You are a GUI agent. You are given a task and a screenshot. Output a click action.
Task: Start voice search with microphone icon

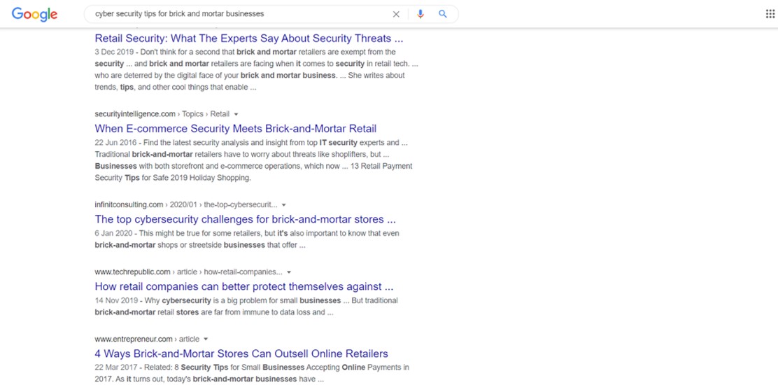(420, 15)
